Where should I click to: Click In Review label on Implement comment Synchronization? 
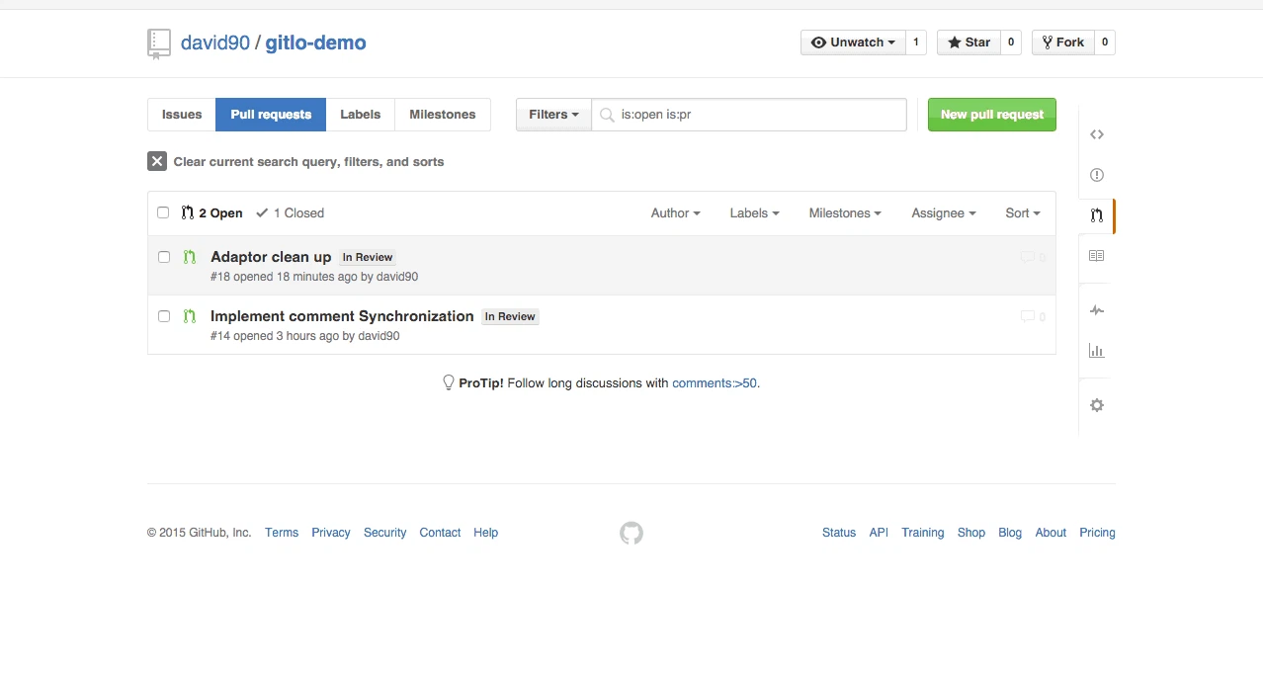510,316
